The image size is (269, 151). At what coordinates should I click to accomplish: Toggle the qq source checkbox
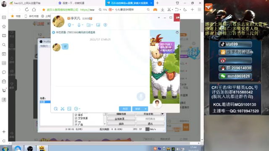click(x=76, y=122)
